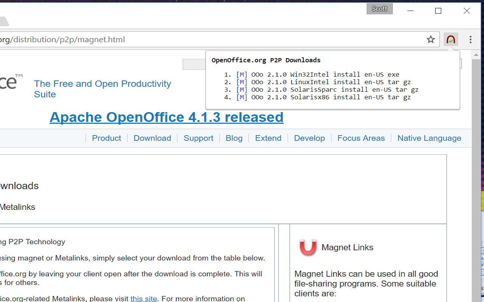Screen dimensions: 484x302
Task: Open magnet link for SolarisSparc install tar gz
Action: [x=242, y=89]
